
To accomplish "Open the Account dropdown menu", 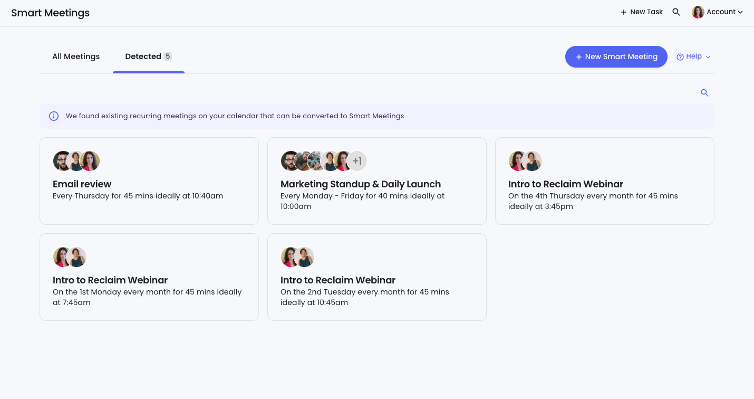I will 718,12.
